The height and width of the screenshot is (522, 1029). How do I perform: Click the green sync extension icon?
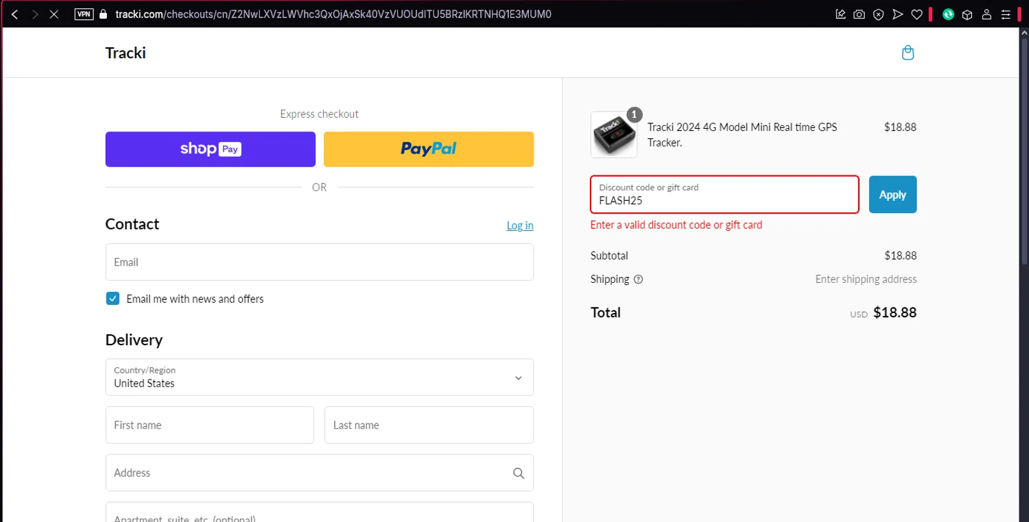point(948,14)
